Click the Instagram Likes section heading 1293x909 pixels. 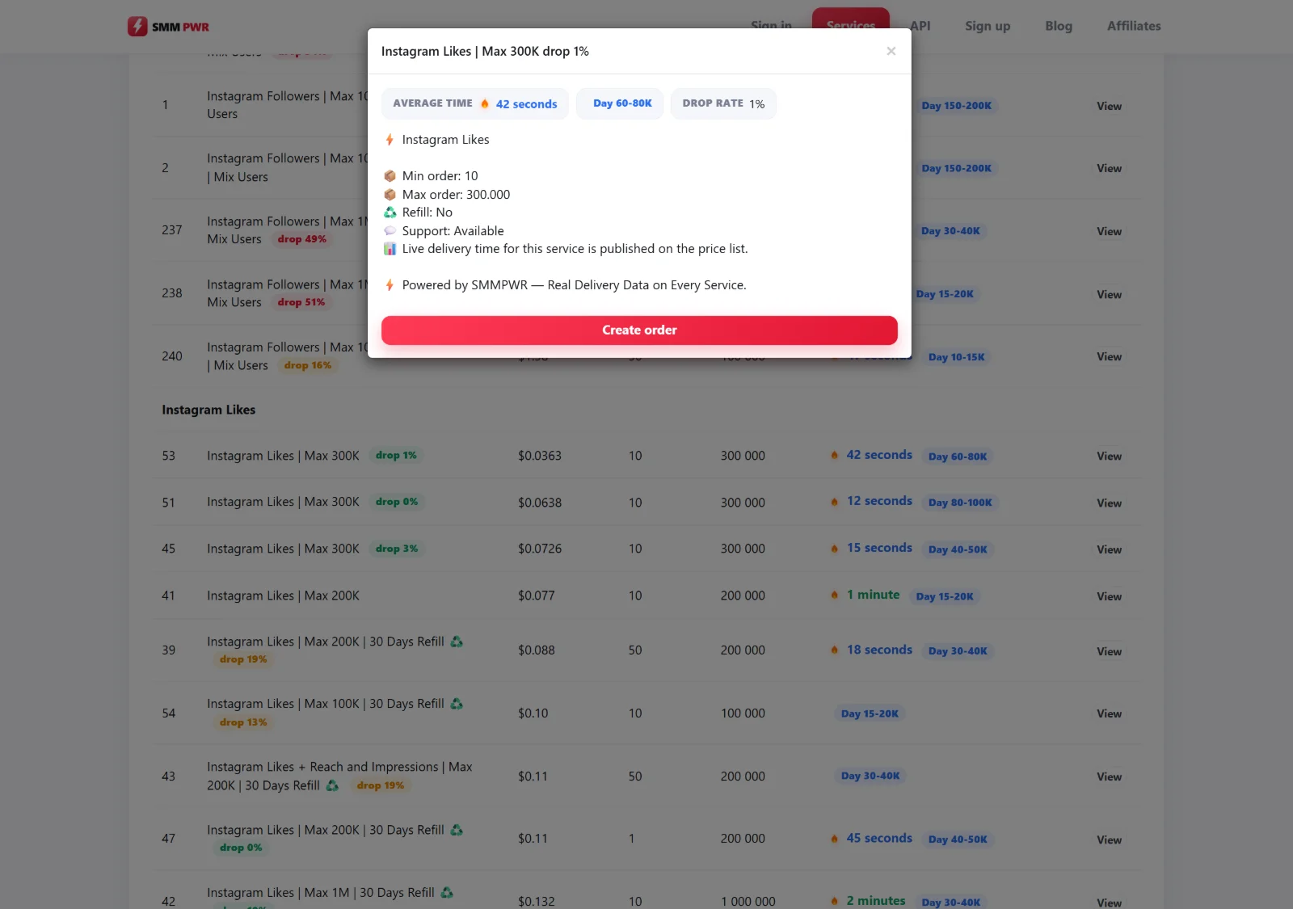coord(208,410)
